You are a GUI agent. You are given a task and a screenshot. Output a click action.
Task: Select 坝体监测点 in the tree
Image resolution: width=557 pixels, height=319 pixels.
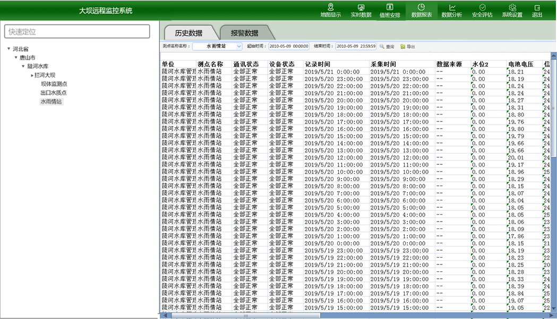coord(54,84)
